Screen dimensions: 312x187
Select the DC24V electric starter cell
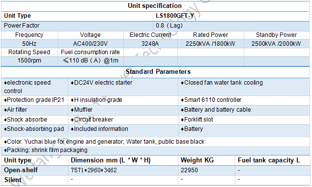102,83
